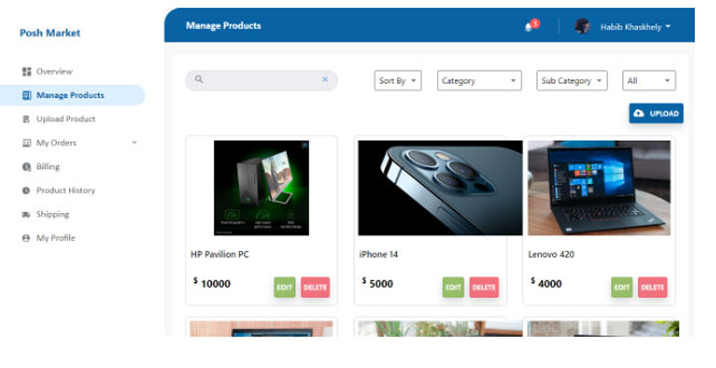Click the $10000 price
Screen dimensions: 716x368
[212, 283]
